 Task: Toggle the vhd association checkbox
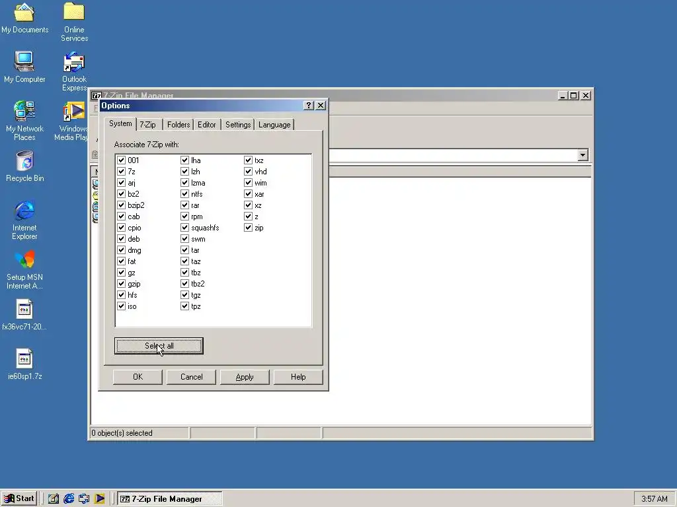[x=249, y=171]
